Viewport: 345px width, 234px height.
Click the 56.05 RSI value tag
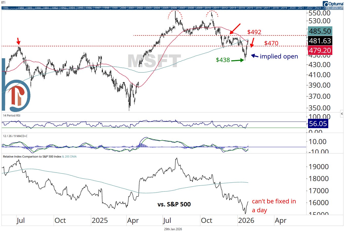pos(318,124)
